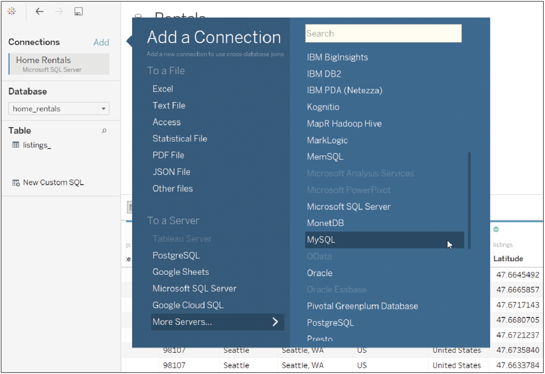Screen dimensions: 545x374
Task: Choose New Custom SQL
Action: click(53, 182)
